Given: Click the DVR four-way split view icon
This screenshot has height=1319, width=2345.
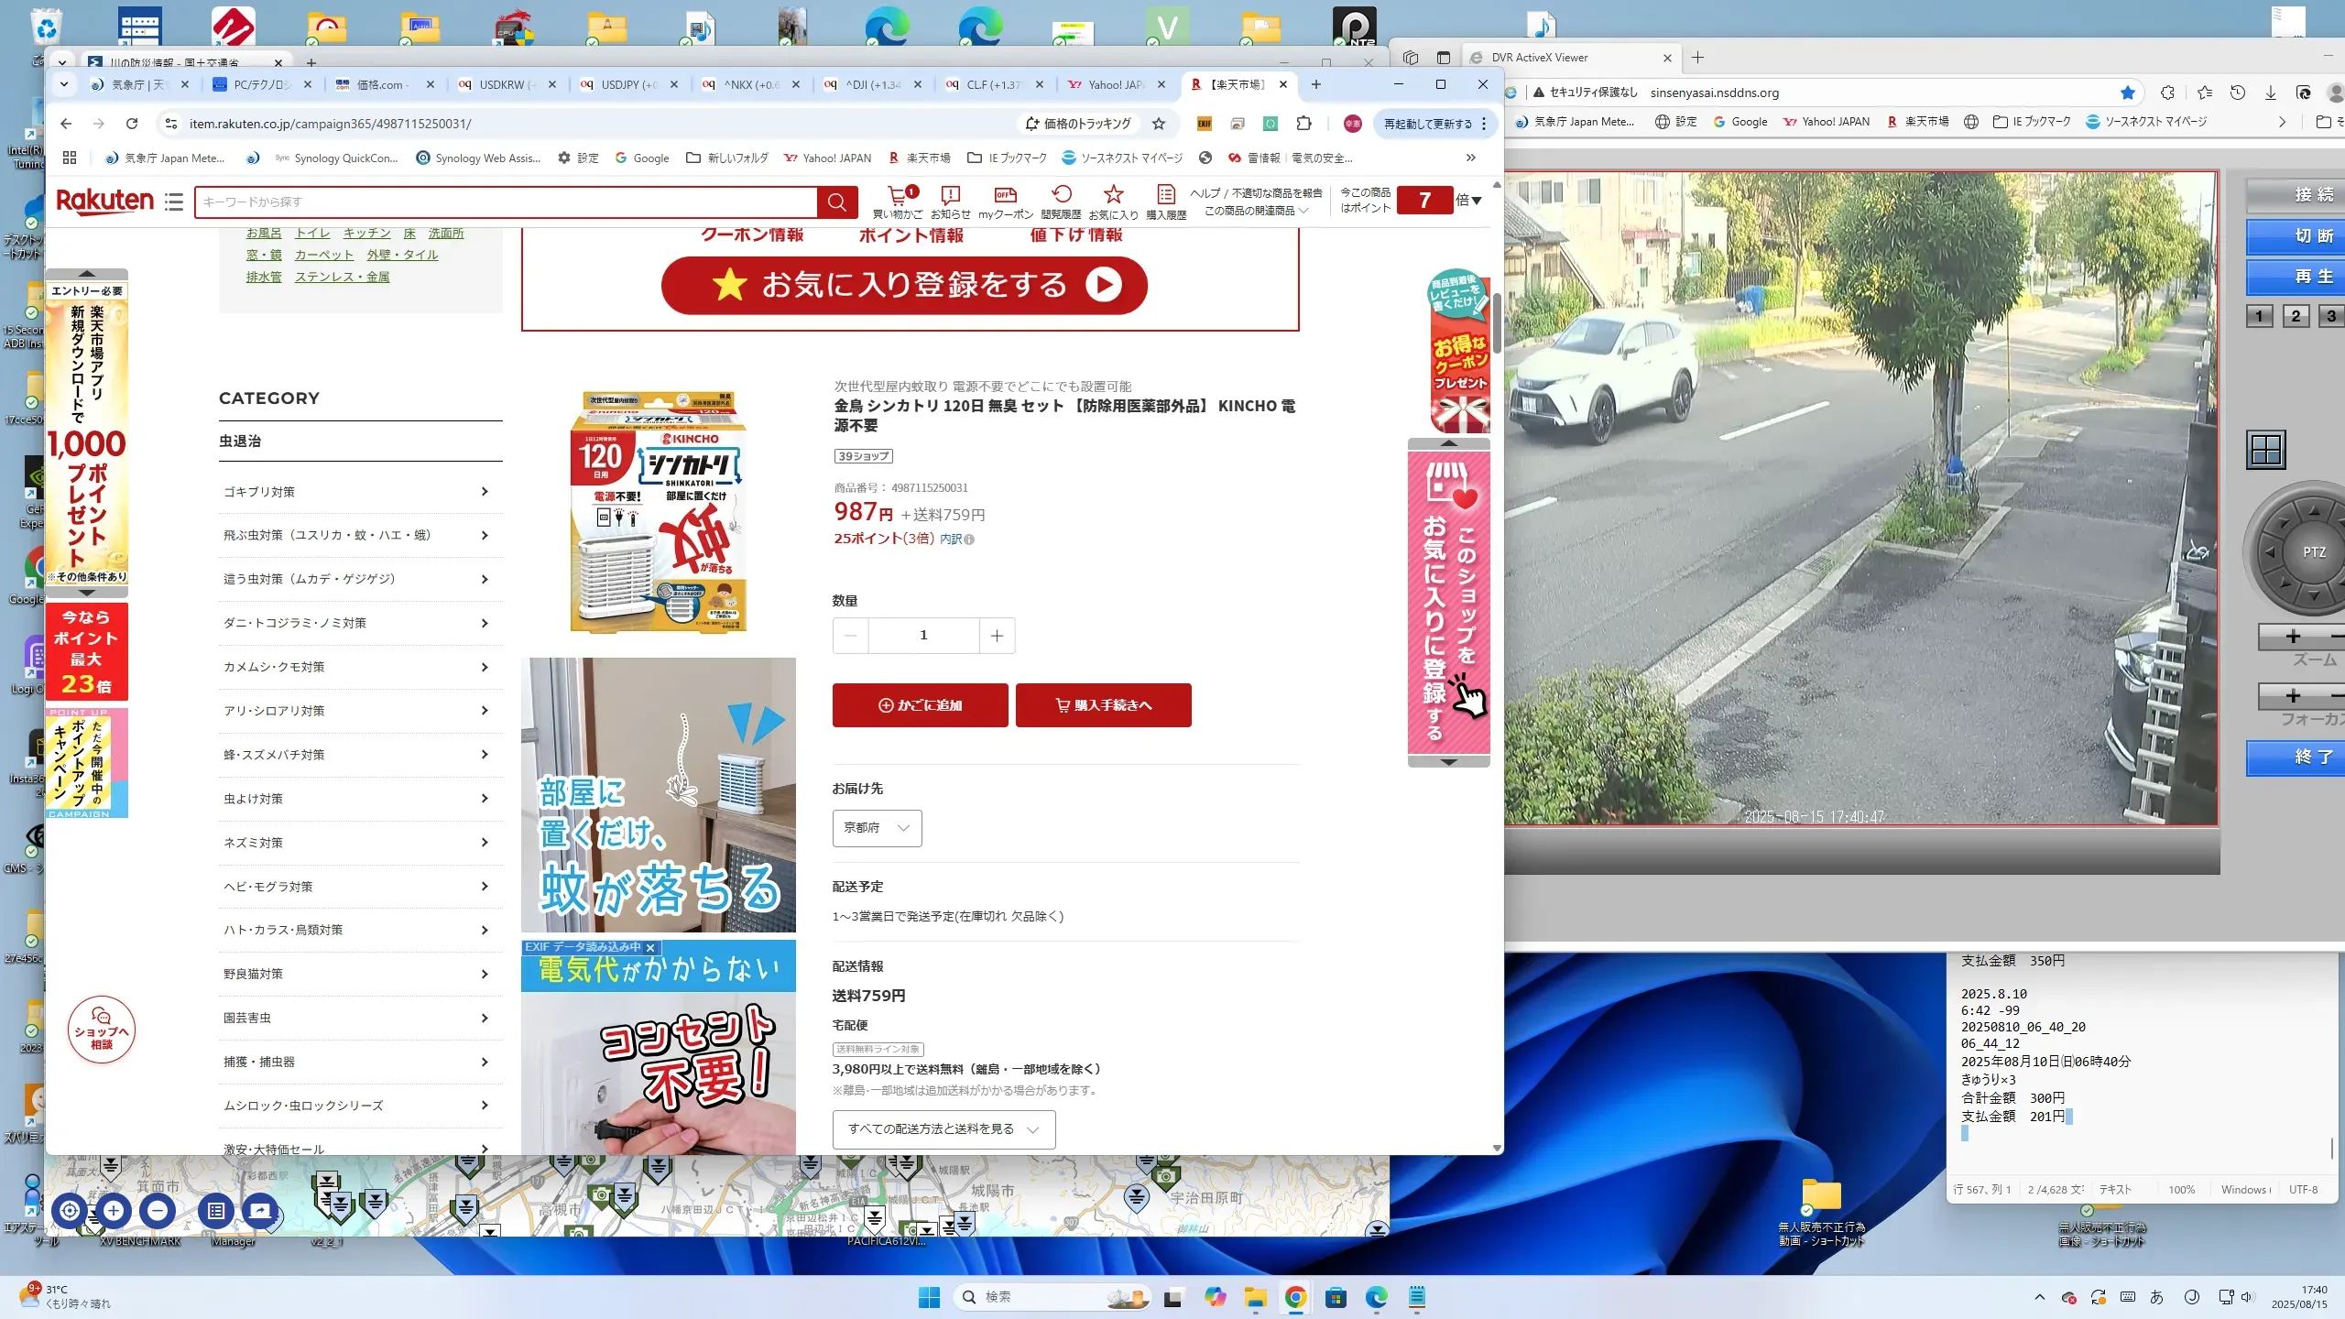Looking at the screenshot, I should [x=2266, y=450].
